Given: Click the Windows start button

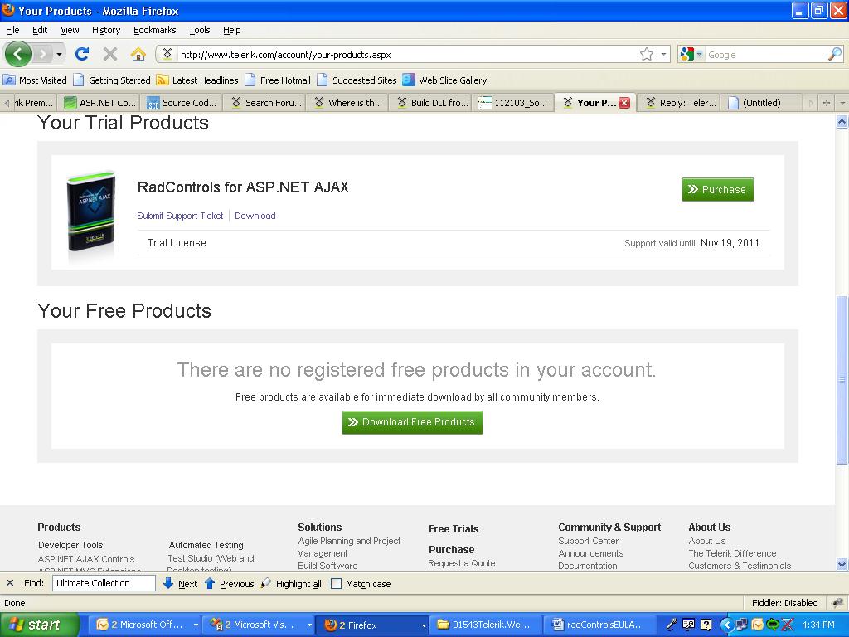Looking at the screenshot, I should [x=39, y=625].
